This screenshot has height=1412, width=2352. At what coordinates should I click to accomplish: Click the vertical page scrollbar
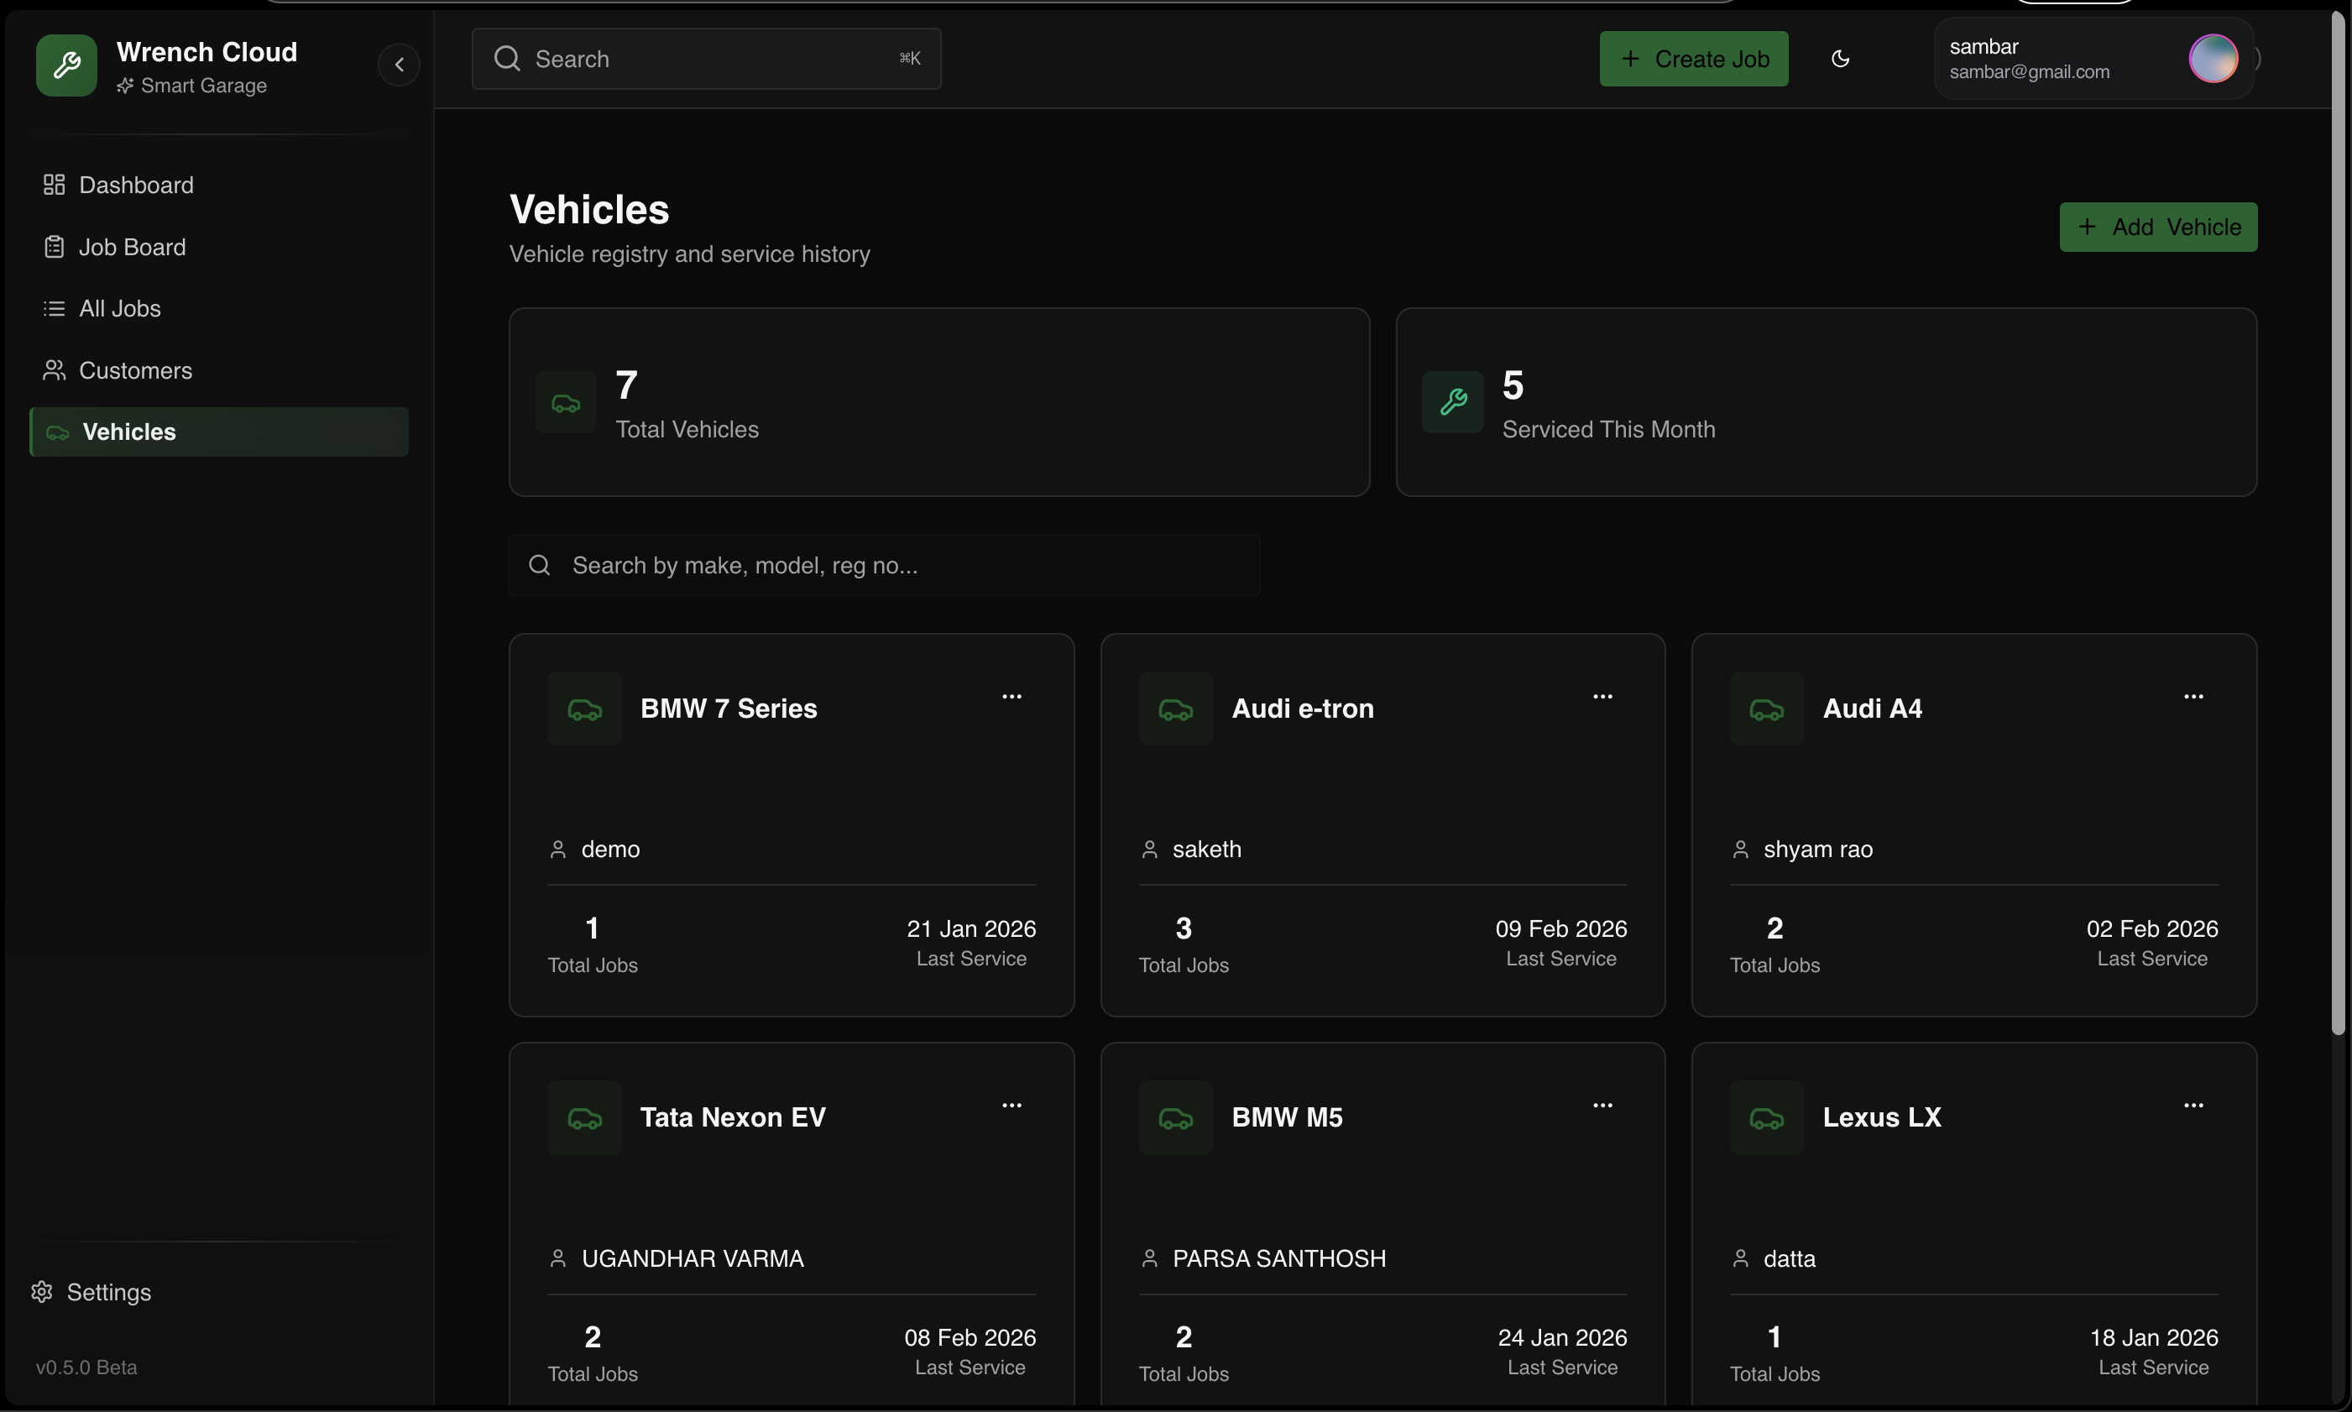coord(2339,523)
